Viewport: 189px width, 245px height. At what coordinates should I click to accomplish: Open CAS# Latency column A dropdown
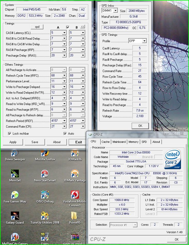tap(64, 33)
